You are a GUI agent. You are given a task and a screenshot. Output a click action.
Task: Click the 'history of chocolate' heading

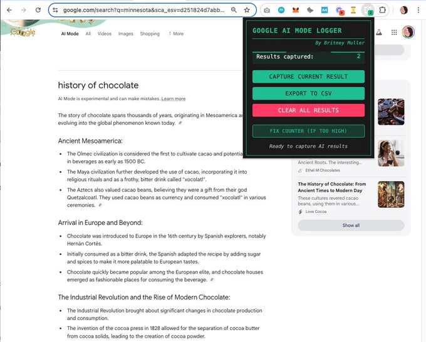[98, 85]
